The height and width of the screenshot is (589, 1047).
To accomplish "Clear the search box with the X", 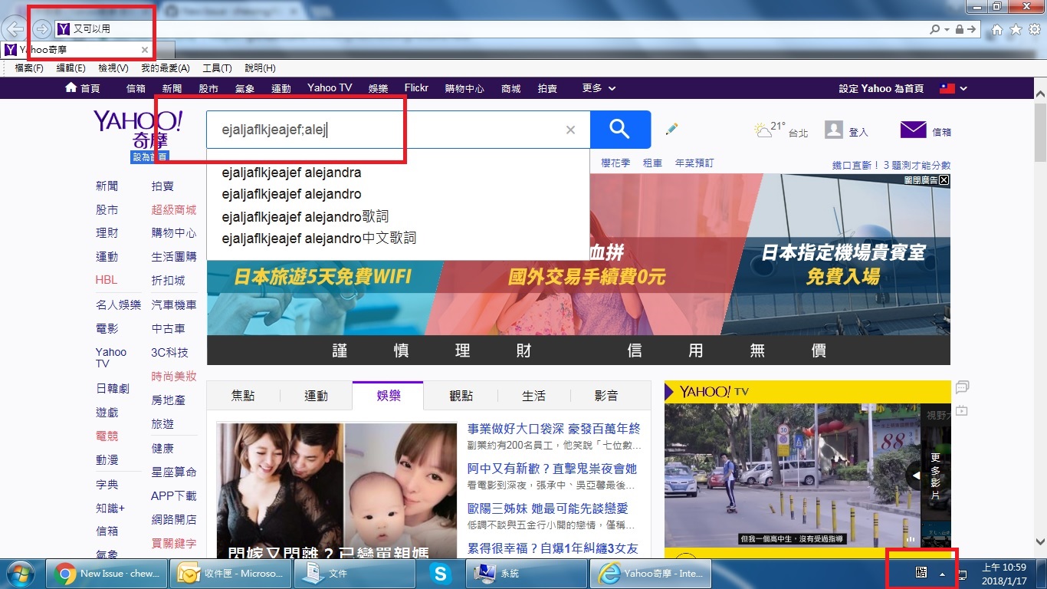I will coord(570,130).
